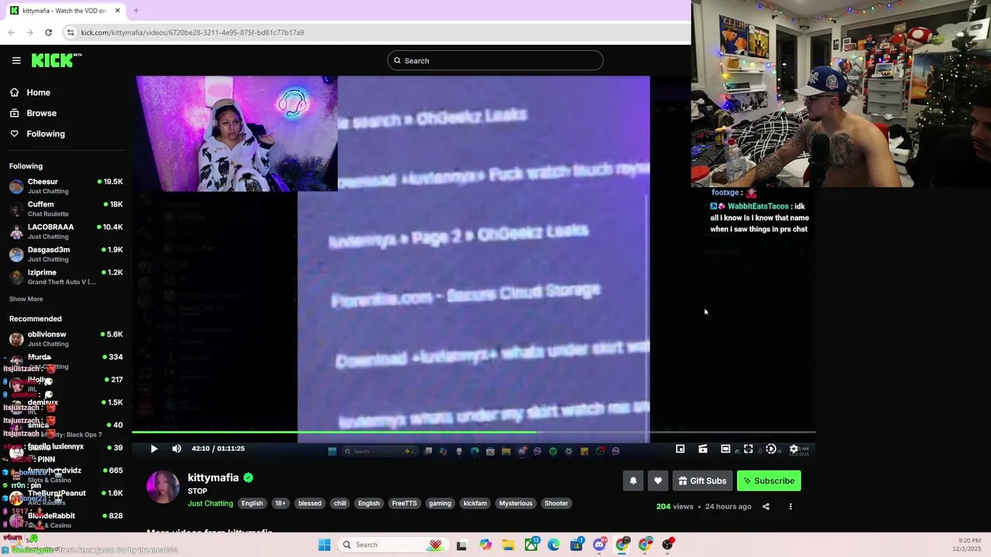Open the Just Chatting category link
This screenshot has height=557, width=991.
(210, 504)
